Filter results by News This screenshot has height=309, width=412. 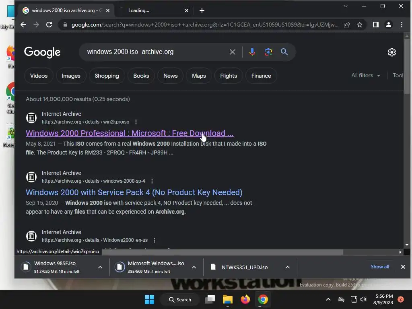point(170,76)
